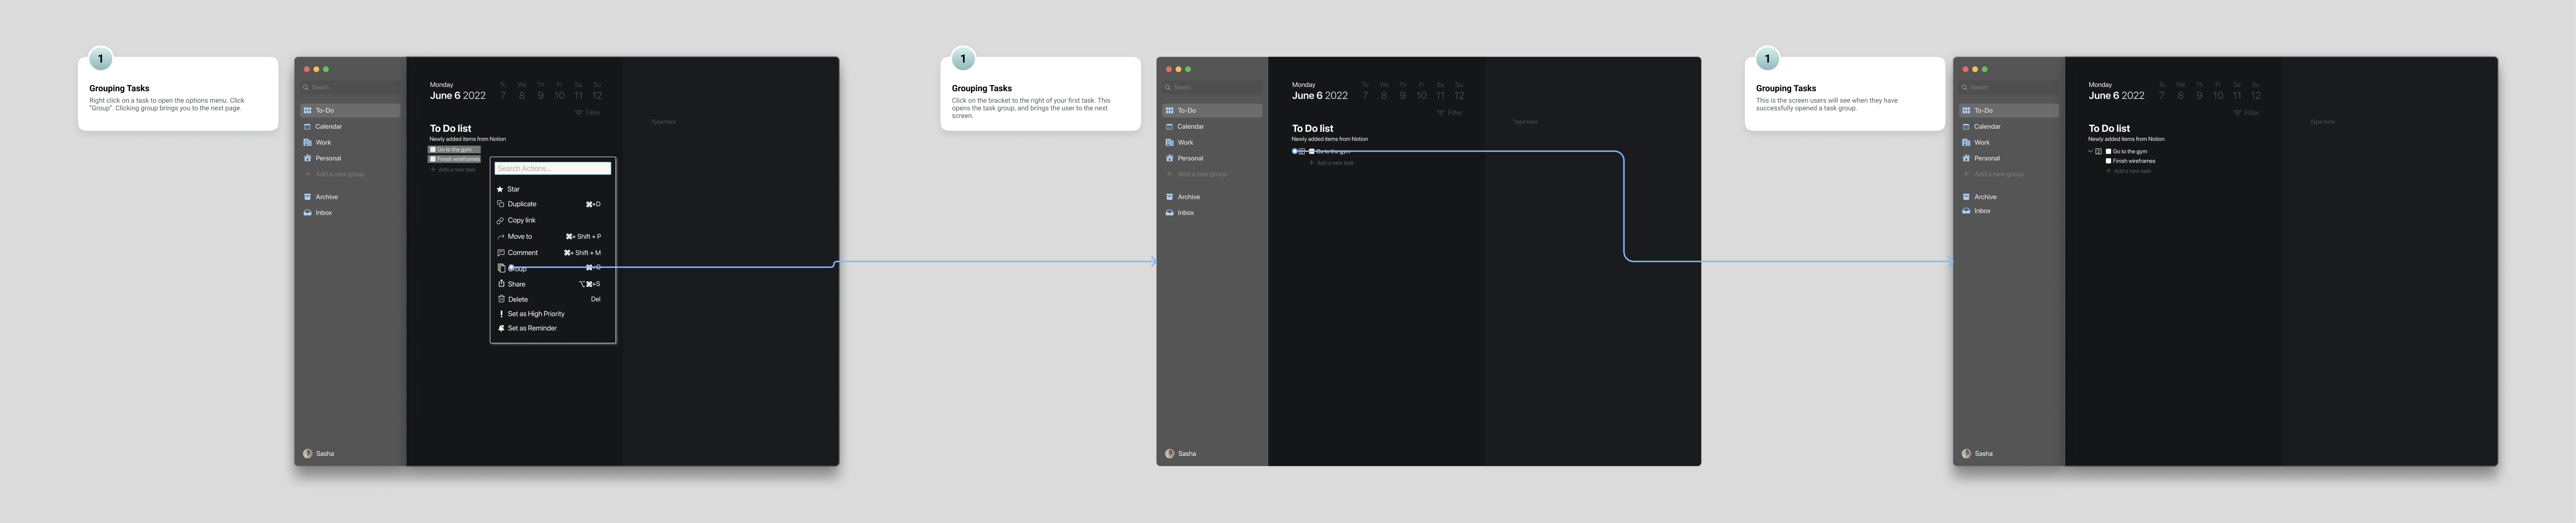
Task: Click 'Add a new group' in middle window
Action: pos(1202,174)
